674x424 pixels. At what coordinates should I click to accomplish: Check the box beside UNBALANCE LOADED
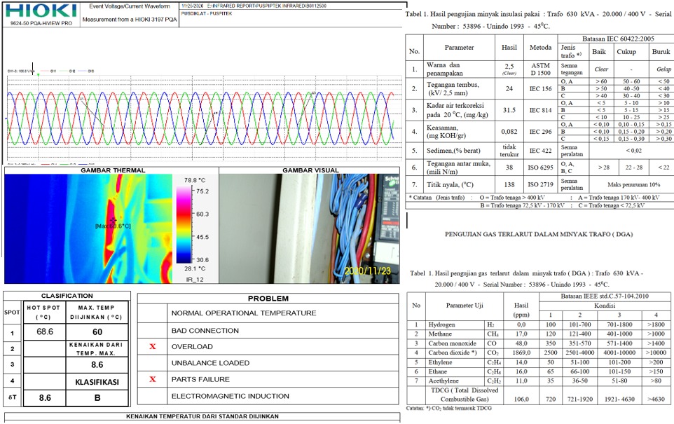coord(152,363)
